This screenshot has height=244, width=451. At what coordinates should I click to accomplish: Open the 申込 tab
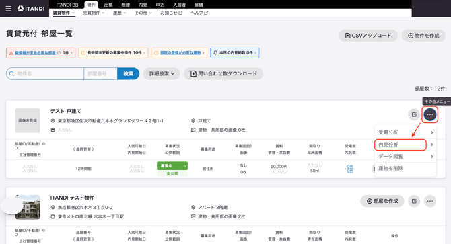point(160,5)
